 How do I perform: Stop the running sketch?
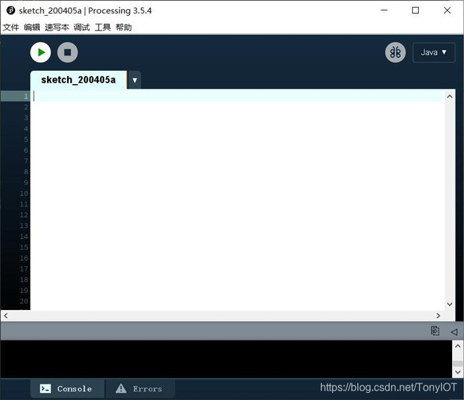tap(68, 52)
